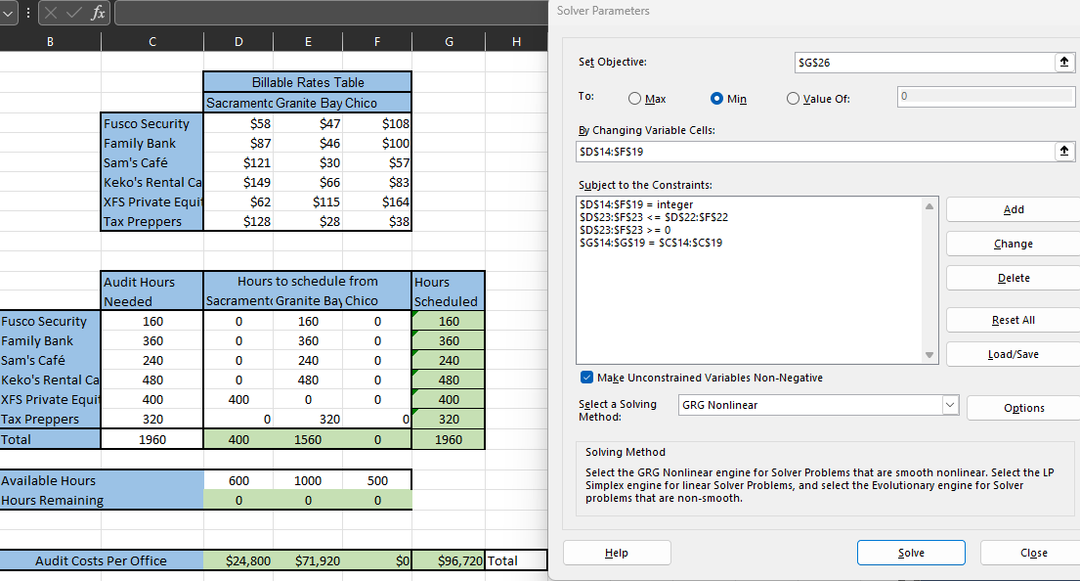This screenshot has width=1080, height=581.
Task: Click total audit hours needed 1960 cell
Action: pos(152,439)
